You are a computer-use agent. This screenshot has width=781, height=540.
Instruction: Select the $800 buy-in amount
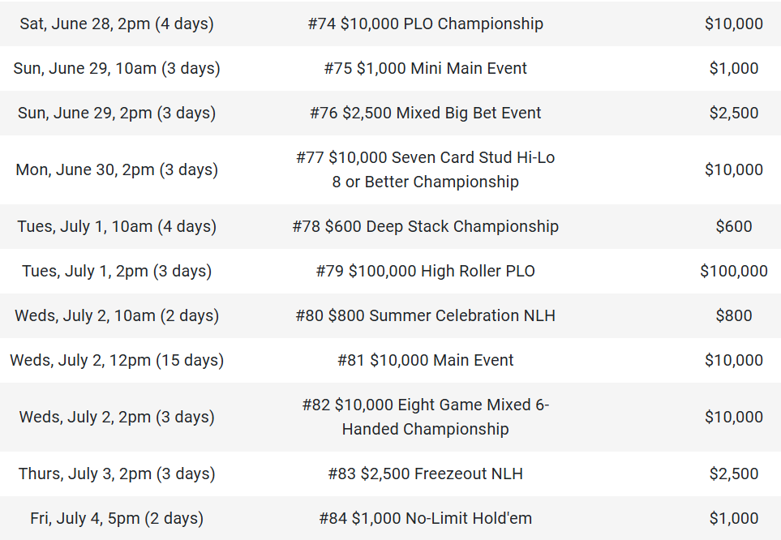pos(733,315)
